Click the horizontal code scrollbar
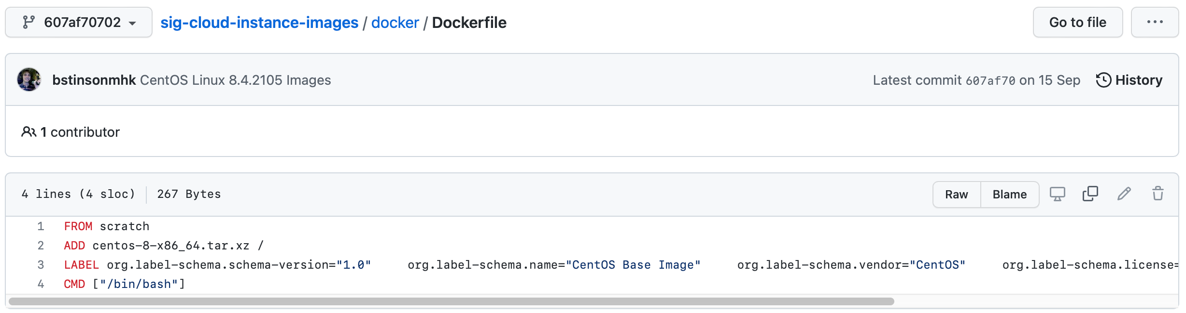Image resolution: width=1186 pixels, height=313 pixels. pos(452,301)
